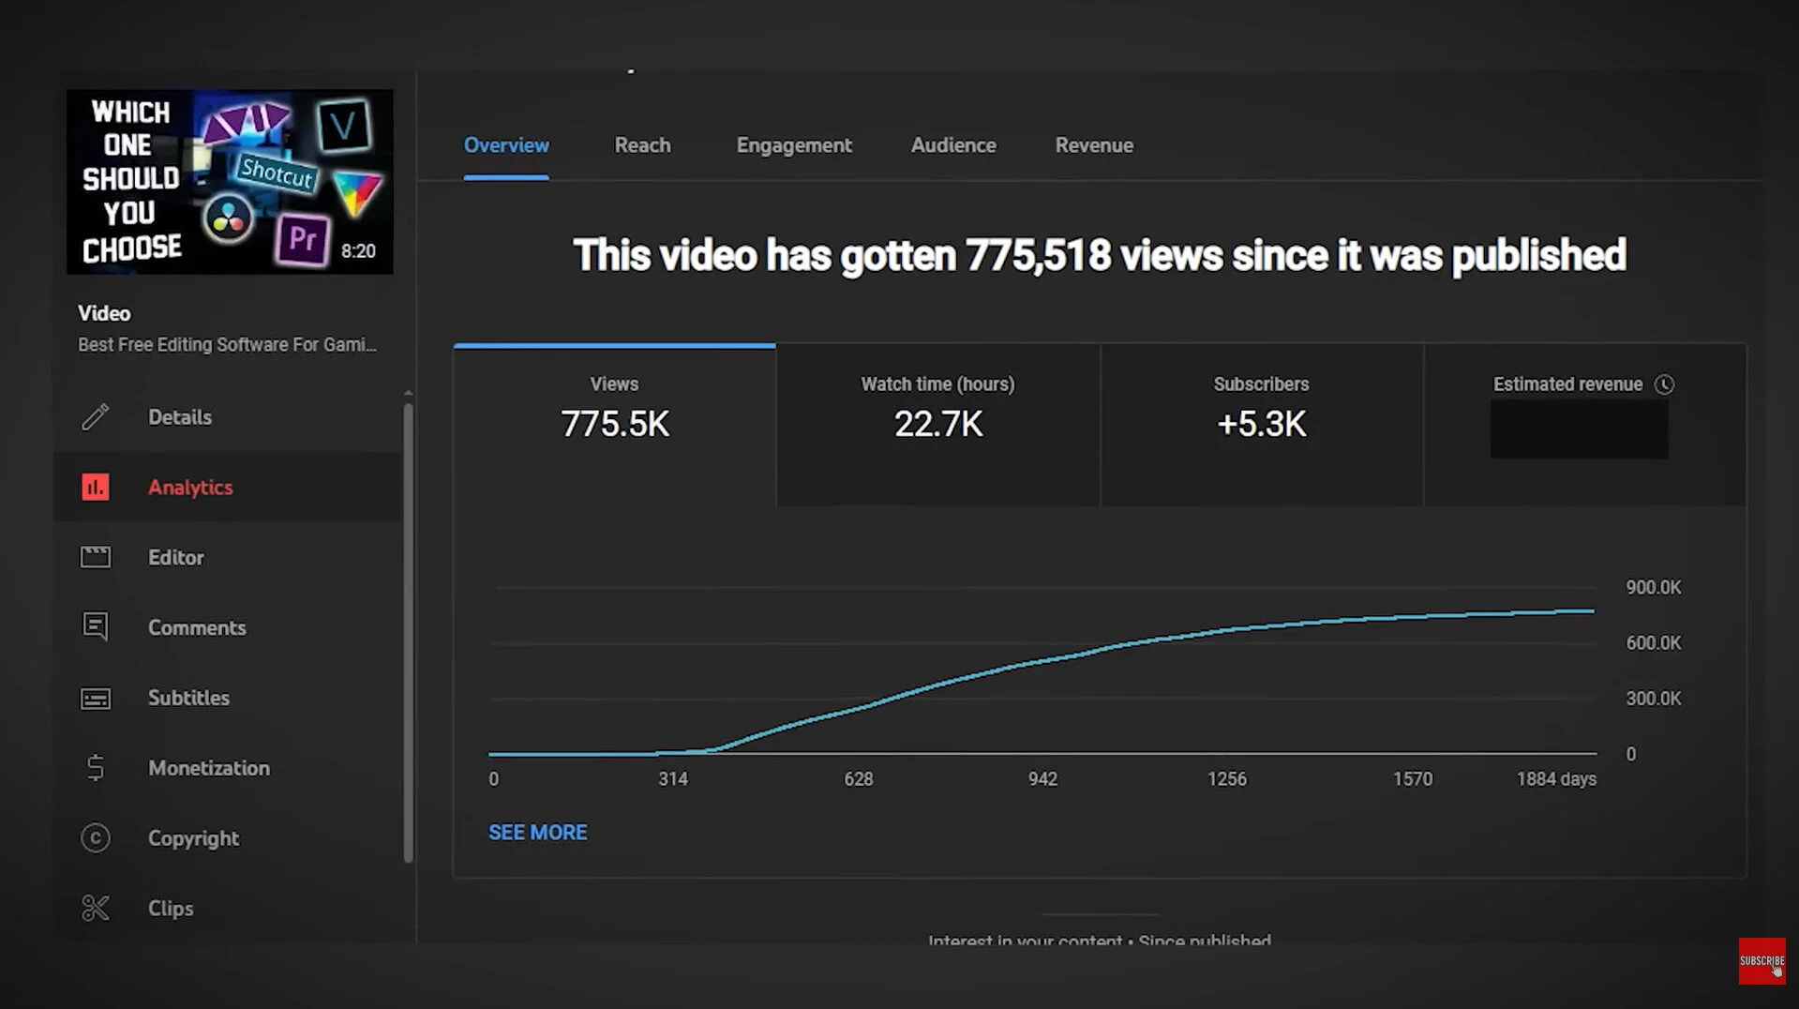
Task: Open the Subtitles section icon
Action: pyautogui.click(x=96, y=698)
